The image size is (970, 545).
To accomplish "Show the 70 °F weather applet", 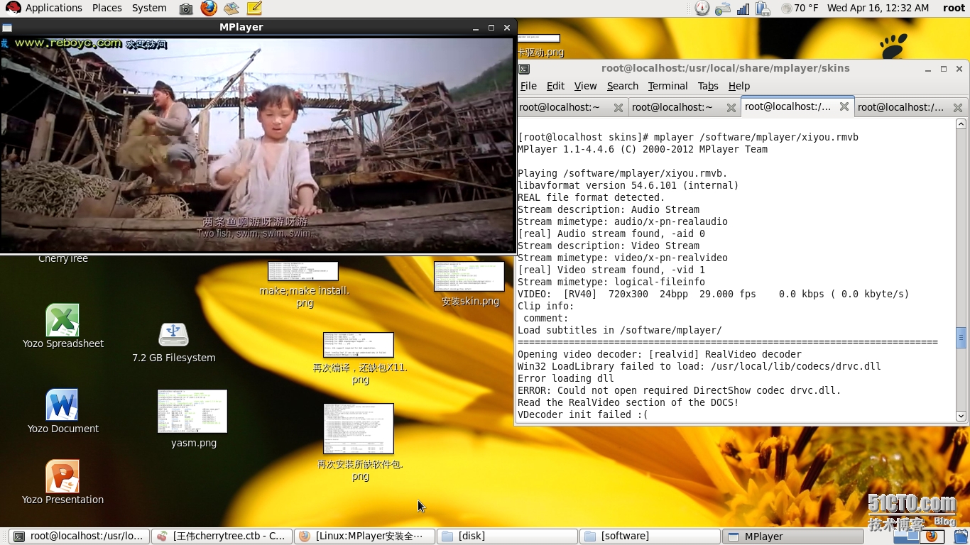I will (800, 9).
